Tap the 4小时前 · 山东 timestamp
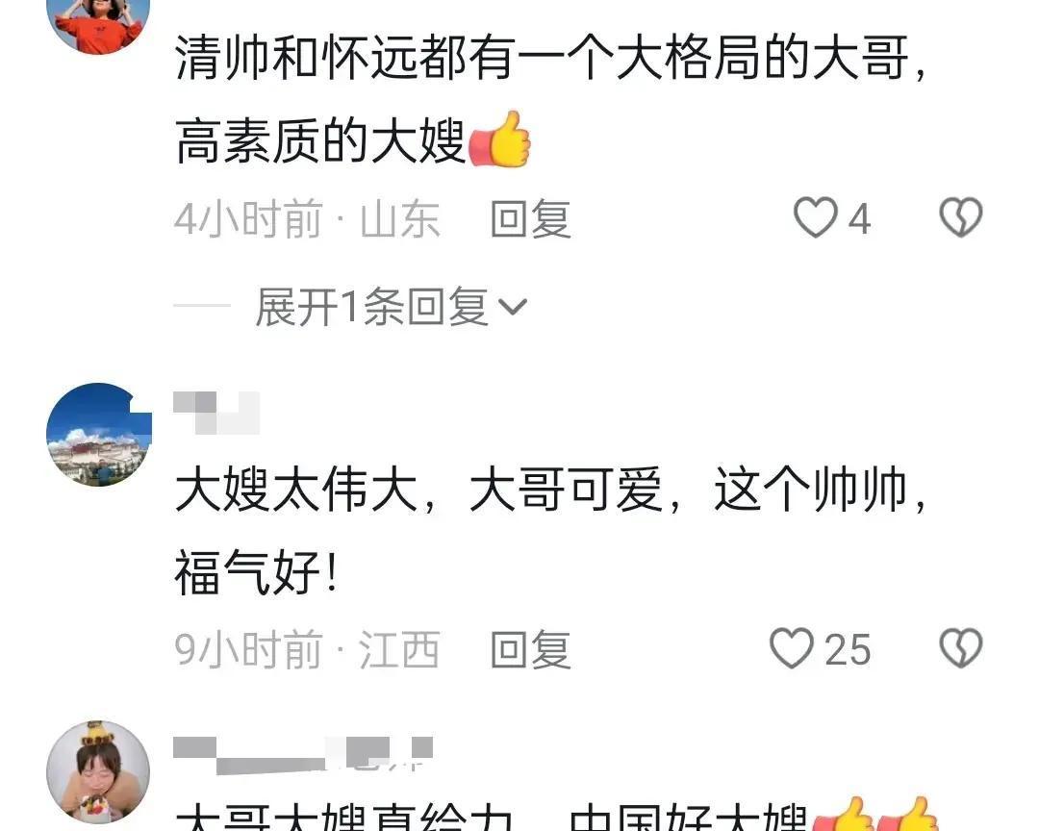 [x=308, y=218]
